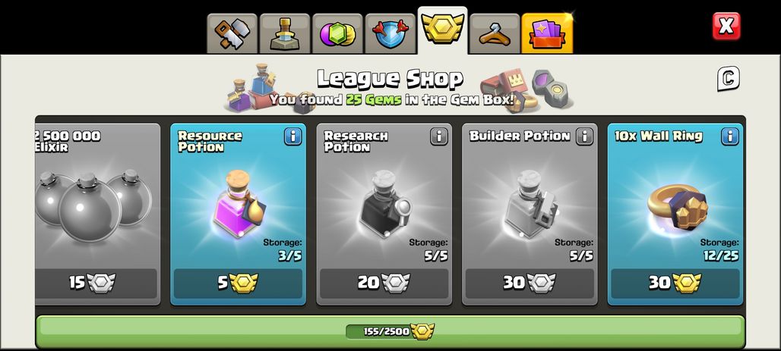Show Resource Potion info

pos(293,136)
